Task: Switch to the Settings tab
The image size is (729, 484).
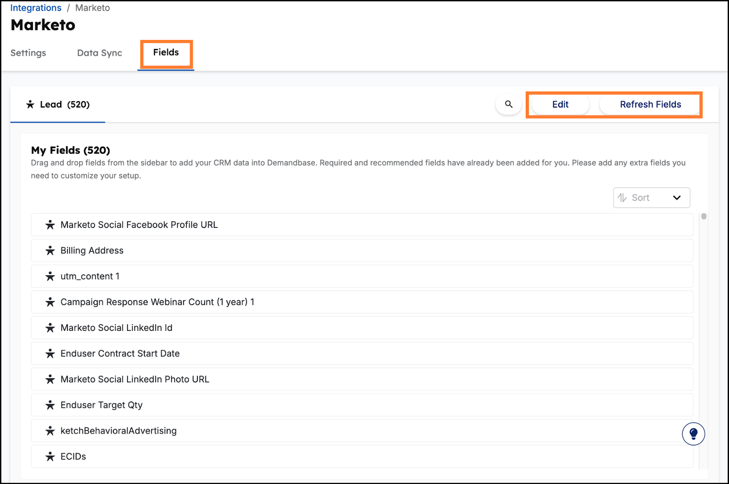Action: [x=28, y=53]
